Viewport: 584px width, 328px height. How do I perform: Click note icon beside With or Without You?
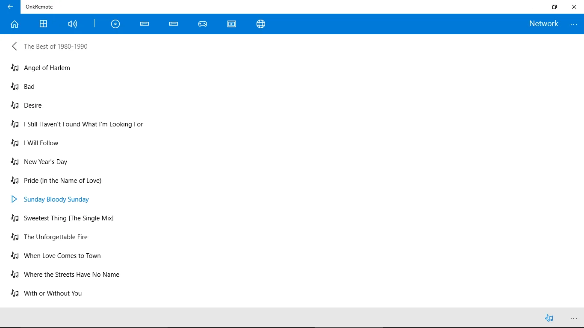click(15, 293)
